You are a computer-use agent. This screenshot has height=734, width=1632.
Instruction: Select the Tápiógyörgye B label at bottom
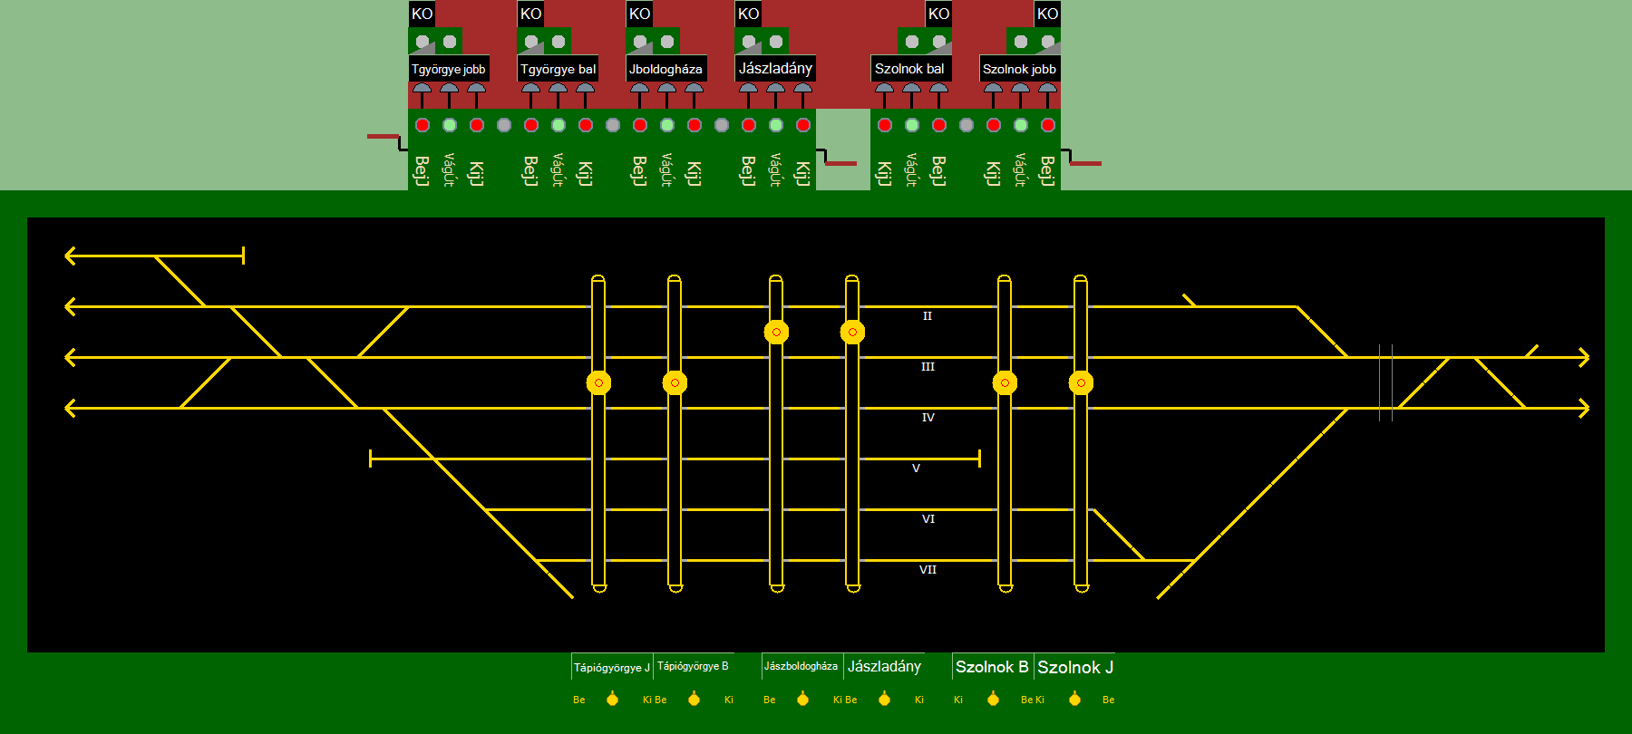coord(693,666)
